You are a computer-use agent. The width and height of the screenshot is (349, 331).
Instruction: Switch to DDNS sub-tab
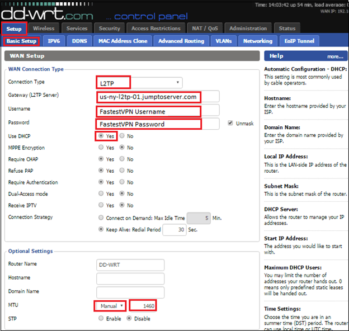[79, 41]
